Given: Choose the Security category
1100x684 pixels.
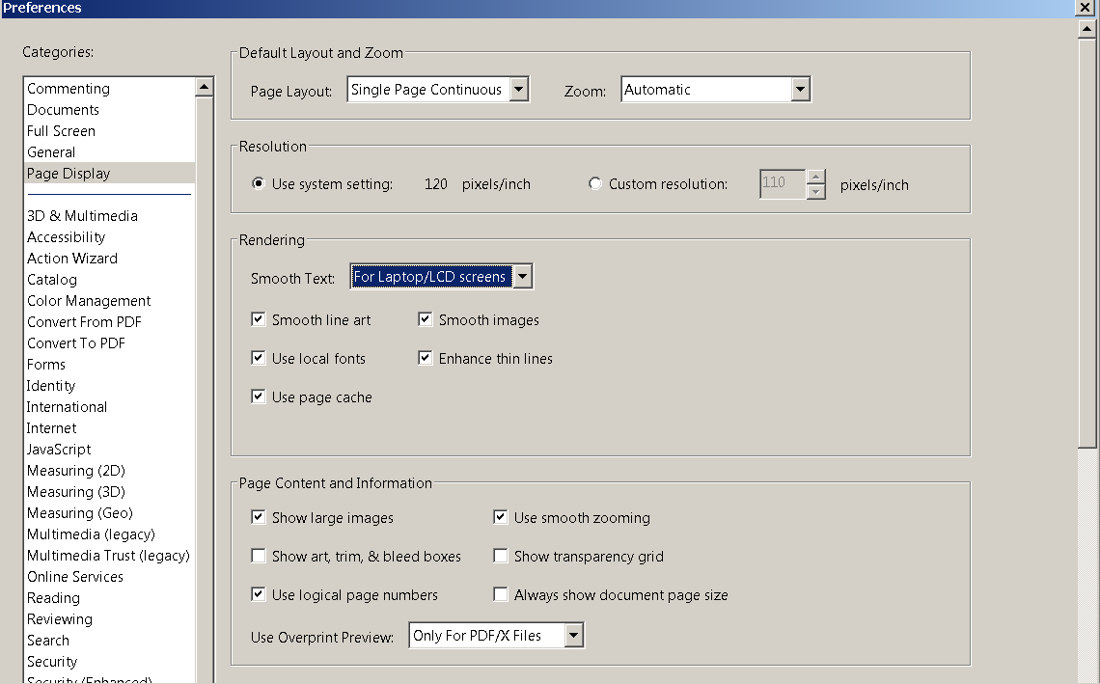Looking at the screenshot, I should (x=52, y=662).
